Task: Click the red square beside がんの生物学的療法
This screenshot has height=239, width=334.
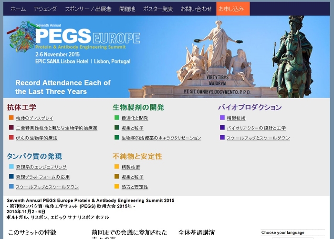Action: pos(11,138)
